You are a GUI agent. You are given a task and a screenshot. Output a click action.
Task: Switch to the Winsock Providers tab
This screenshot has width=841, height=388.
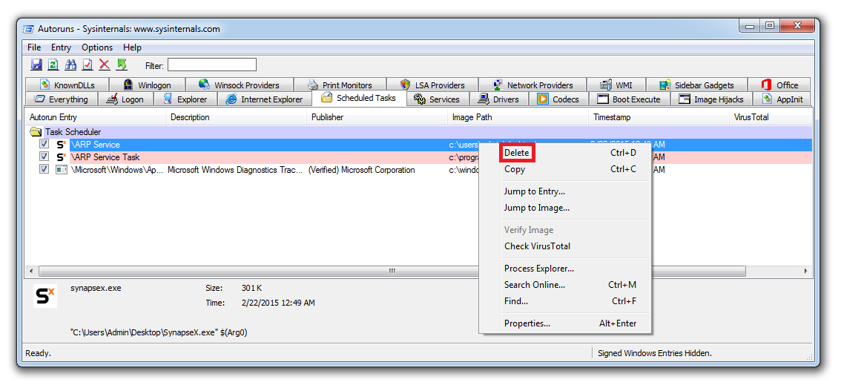(240, 85)
